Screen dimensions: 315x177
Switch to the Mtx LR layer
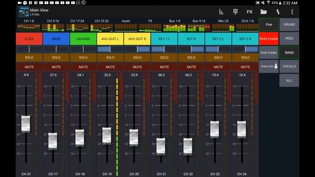point(223,25)
